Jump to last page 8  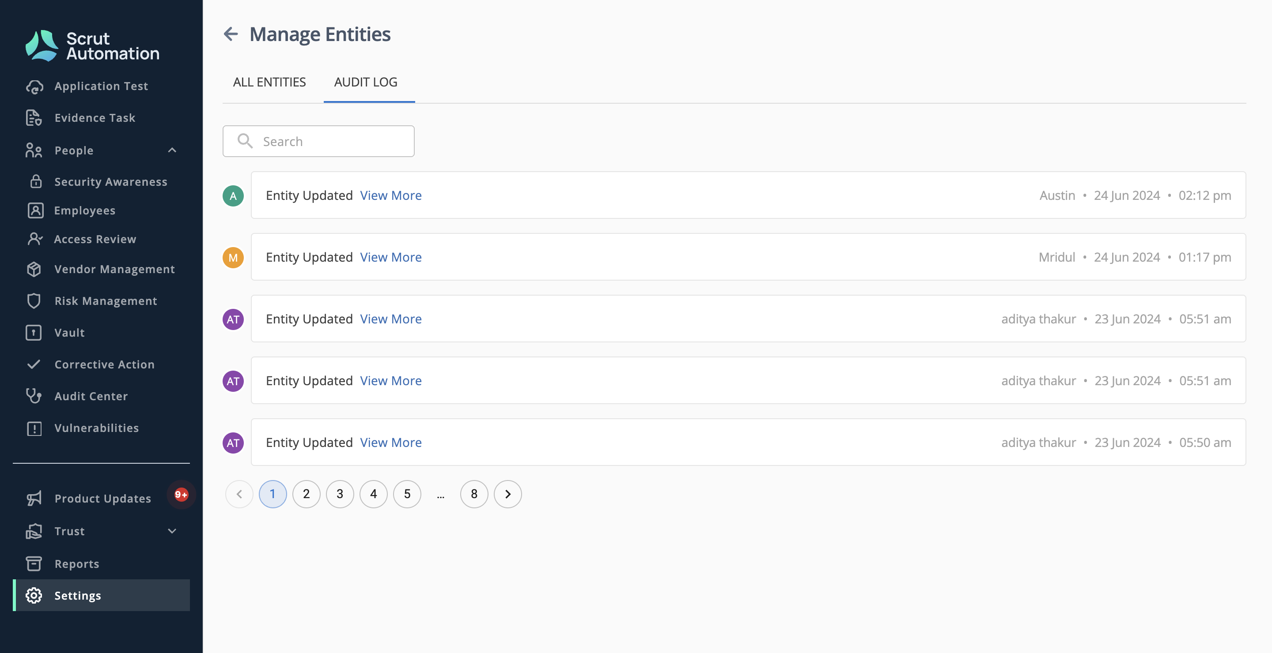[x=474, y=494]
